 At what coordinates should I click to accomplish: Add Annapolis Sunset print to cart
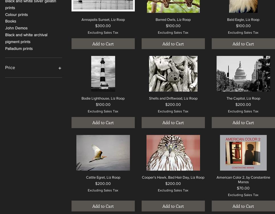pos(103,44)
